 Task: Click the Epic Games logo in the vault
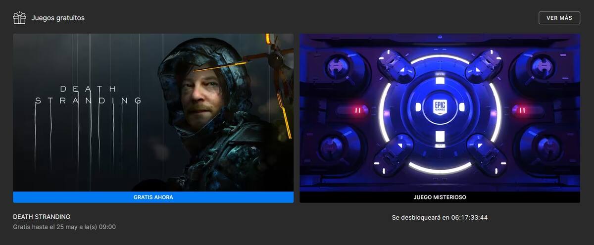tap(440, 107)
